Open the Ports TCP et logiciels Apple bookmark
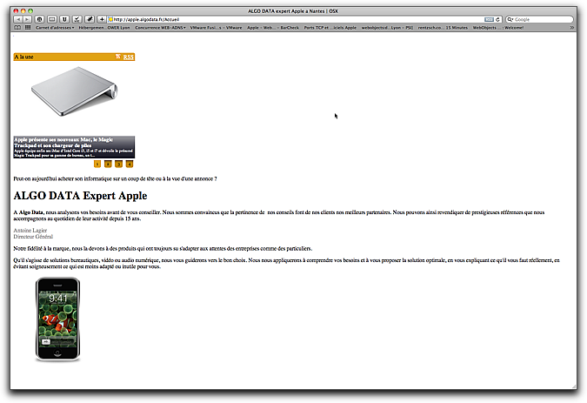Image resolution: width=587 pixels, height=403 pixels. click(x=330, y=27)
